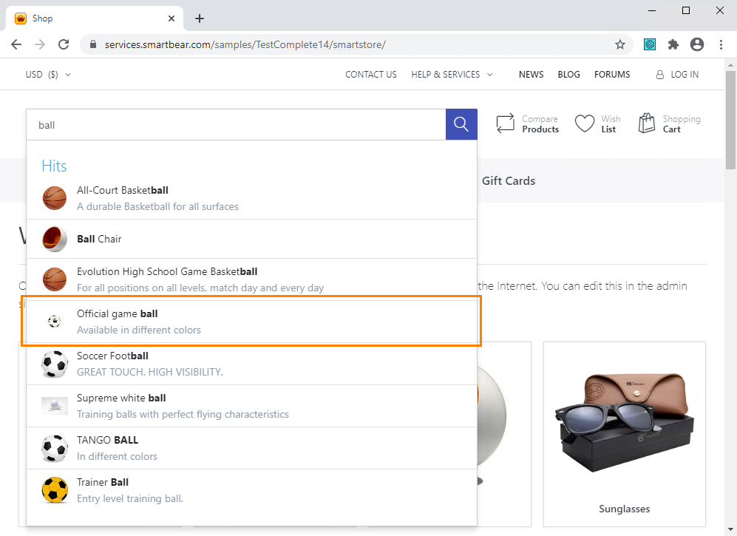Open the FORUMS menu item

(612, 74)
